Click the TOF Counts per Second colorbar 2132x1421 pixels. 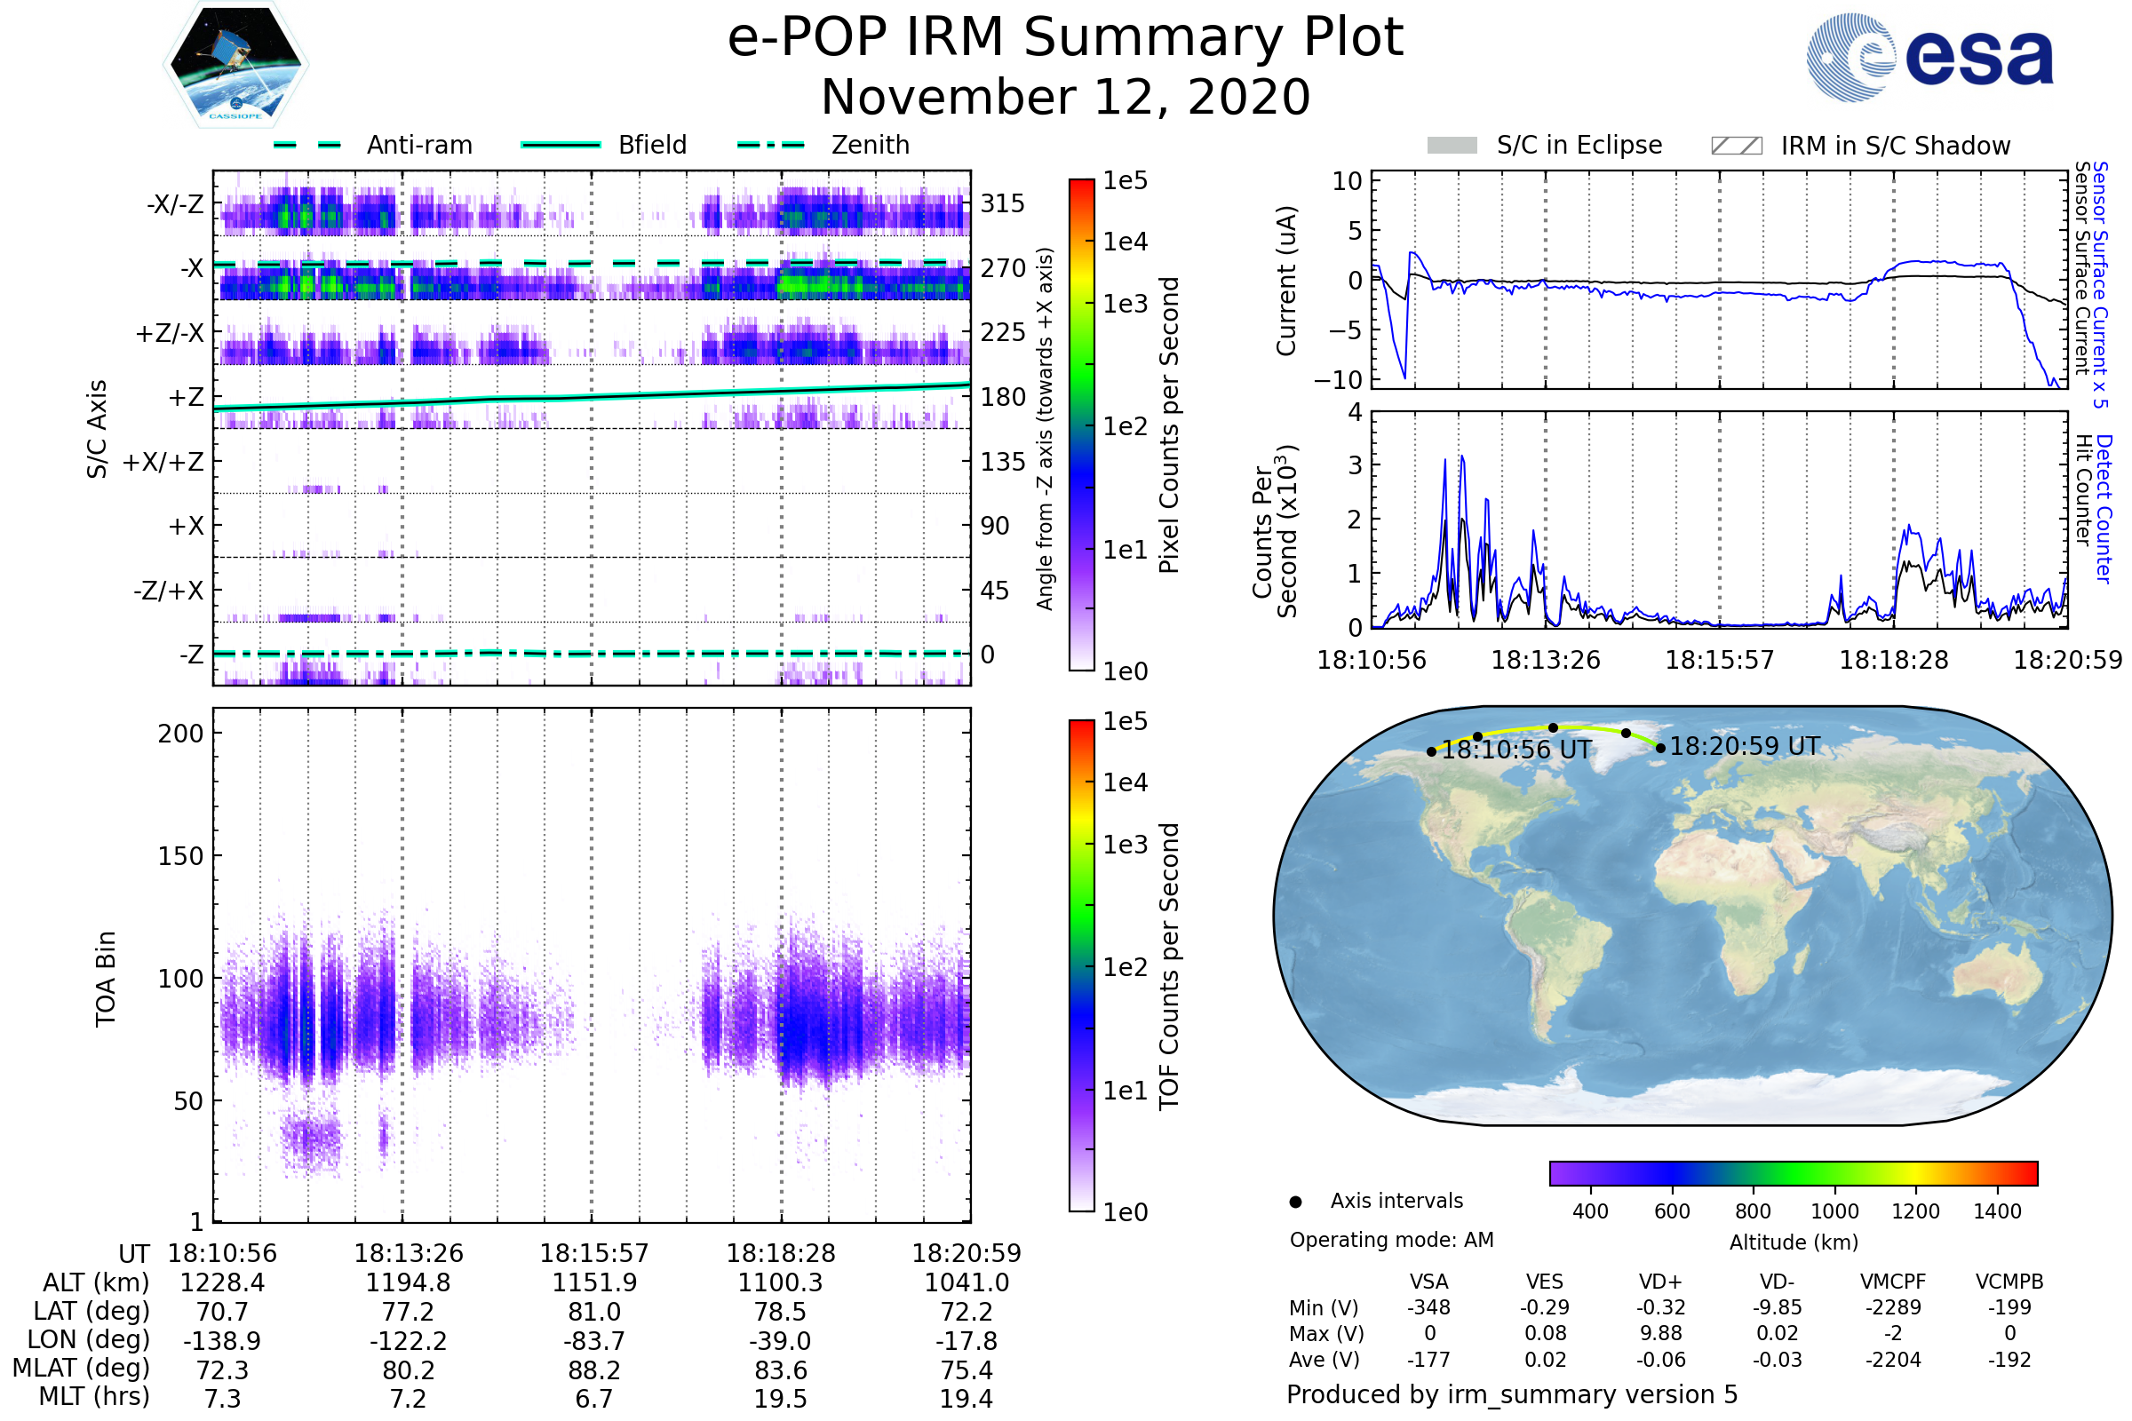(1081, 965)
